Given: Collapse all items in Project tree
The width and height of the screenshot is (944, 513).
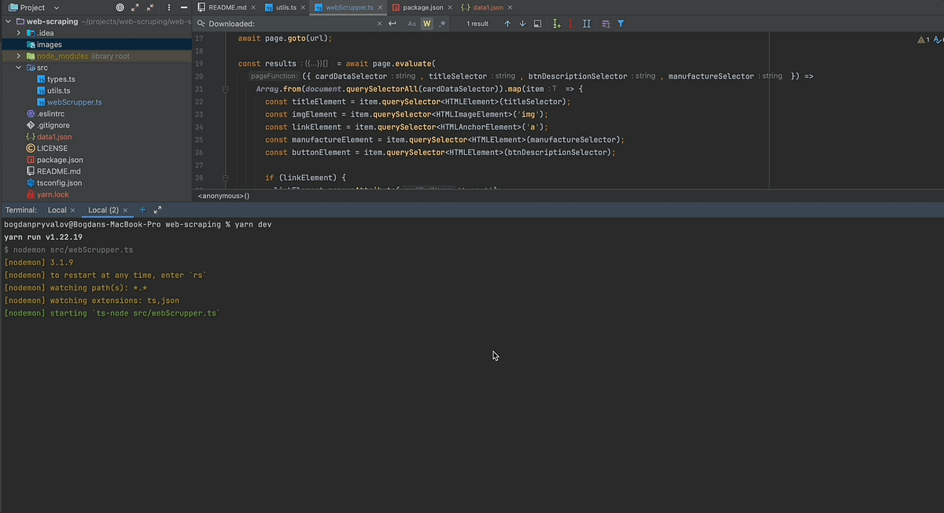Looking at the screenshot, I should tap(150, 7).
